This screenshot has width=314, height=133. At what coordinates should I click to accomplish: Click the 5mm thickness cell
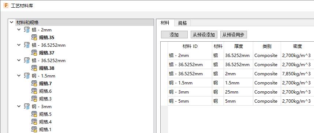coord(239,101)
